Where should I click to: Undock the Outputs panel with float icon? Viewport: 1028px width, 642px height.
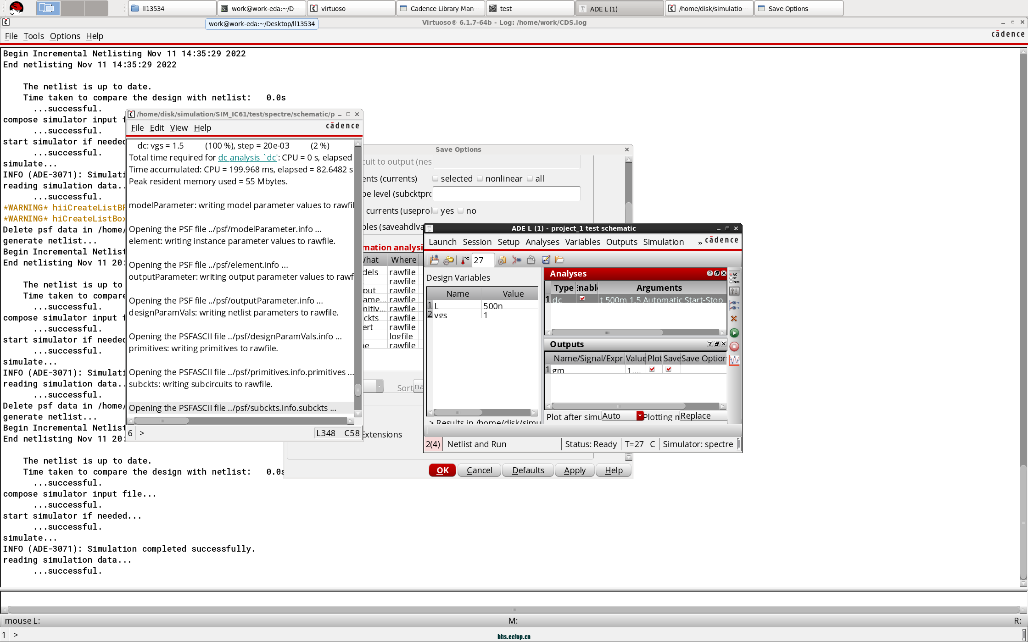pos(717,344)
